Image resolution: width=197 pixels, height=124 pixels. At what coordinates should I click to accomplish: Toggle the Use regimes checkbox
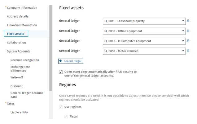click(x=61, y=107)
